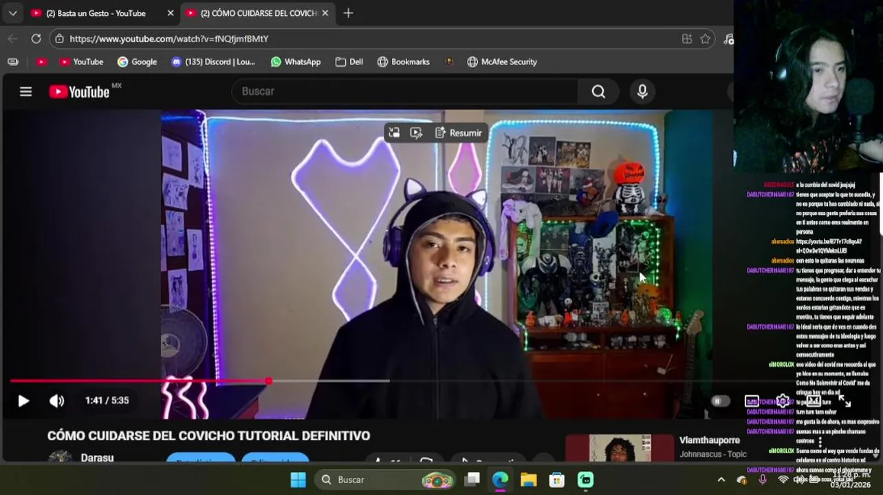The width and height of the screenshot is (883, 495).
Task: Go to YouTube home via the logo
Action: [x=79, y=91]
